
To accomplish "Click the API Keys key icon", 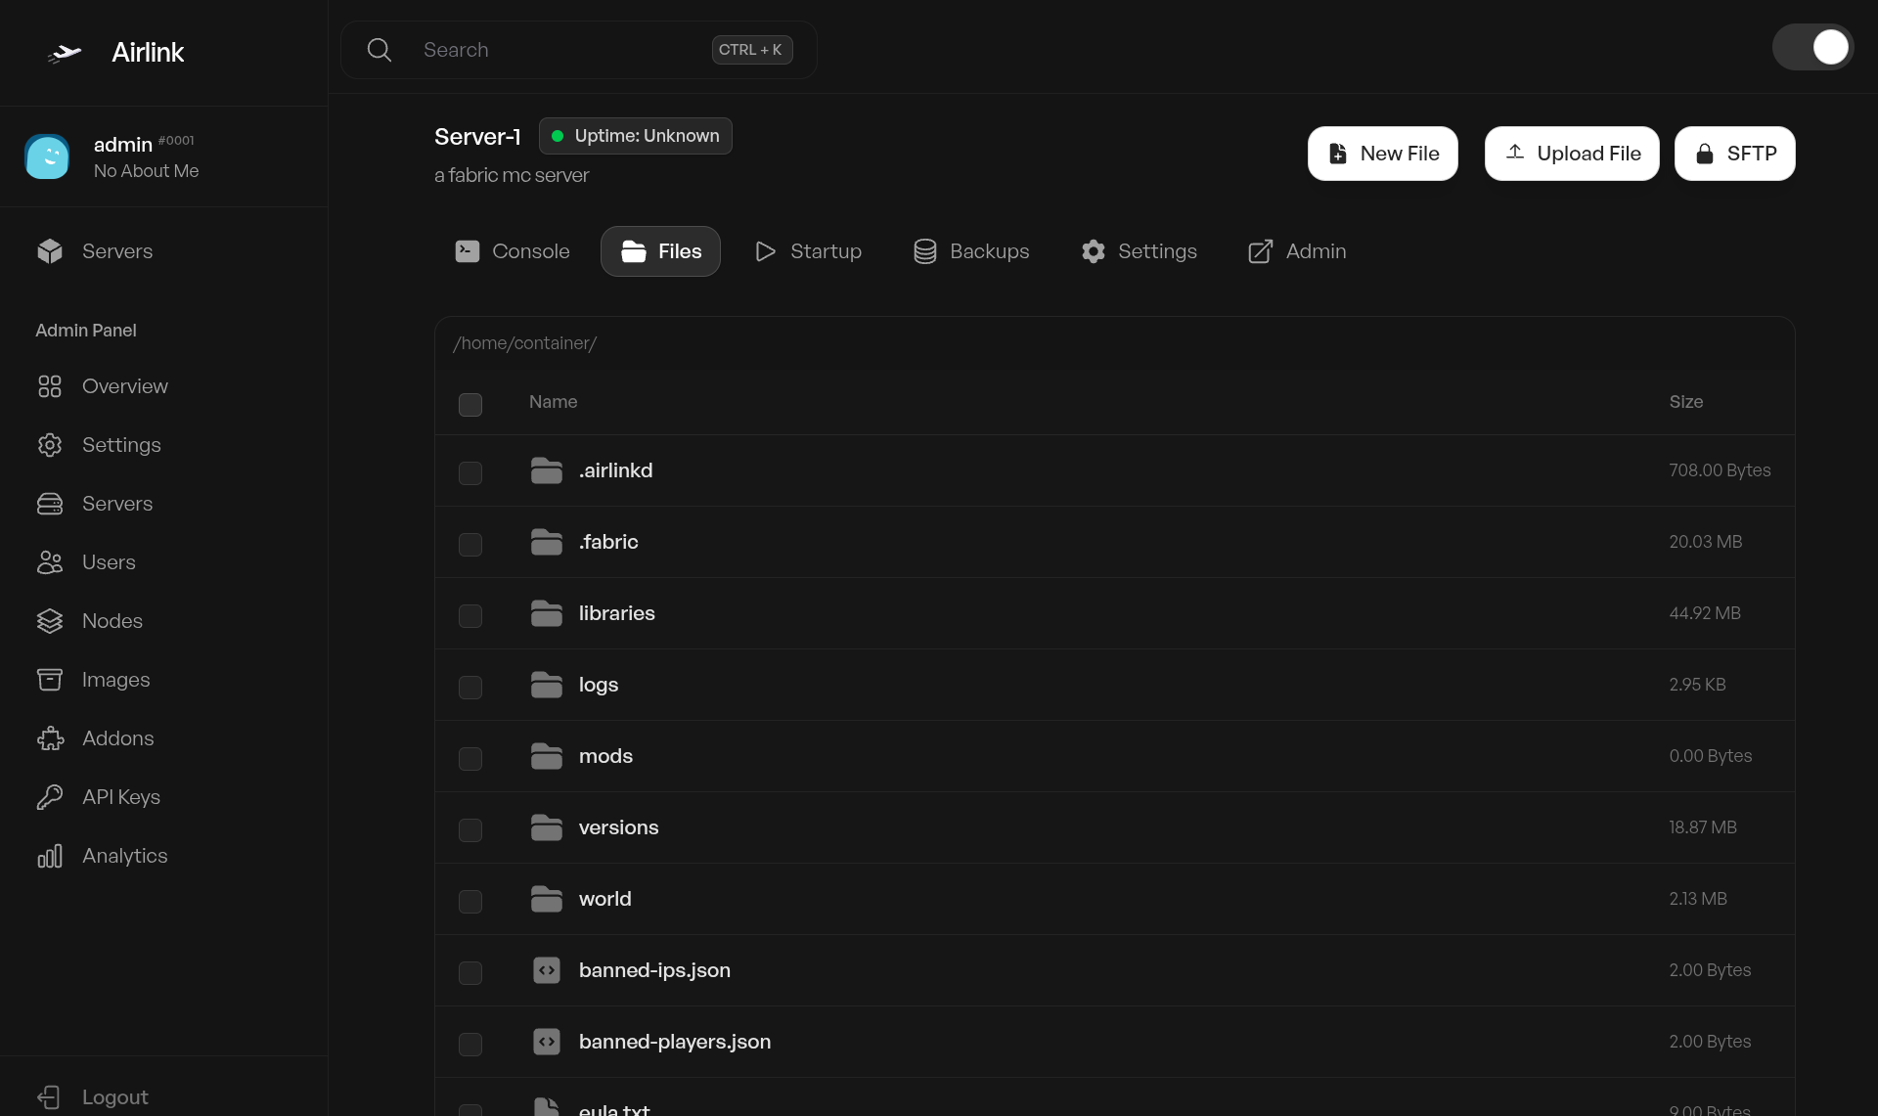I will [x=50, y=797].
